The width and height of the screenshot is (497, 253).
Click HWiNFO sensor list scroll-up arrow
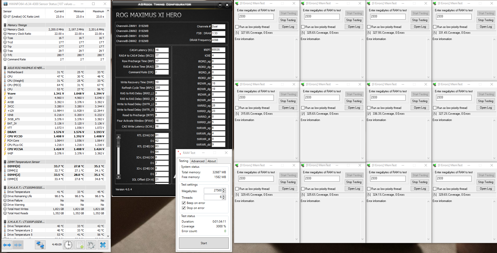tap(108, 11)
